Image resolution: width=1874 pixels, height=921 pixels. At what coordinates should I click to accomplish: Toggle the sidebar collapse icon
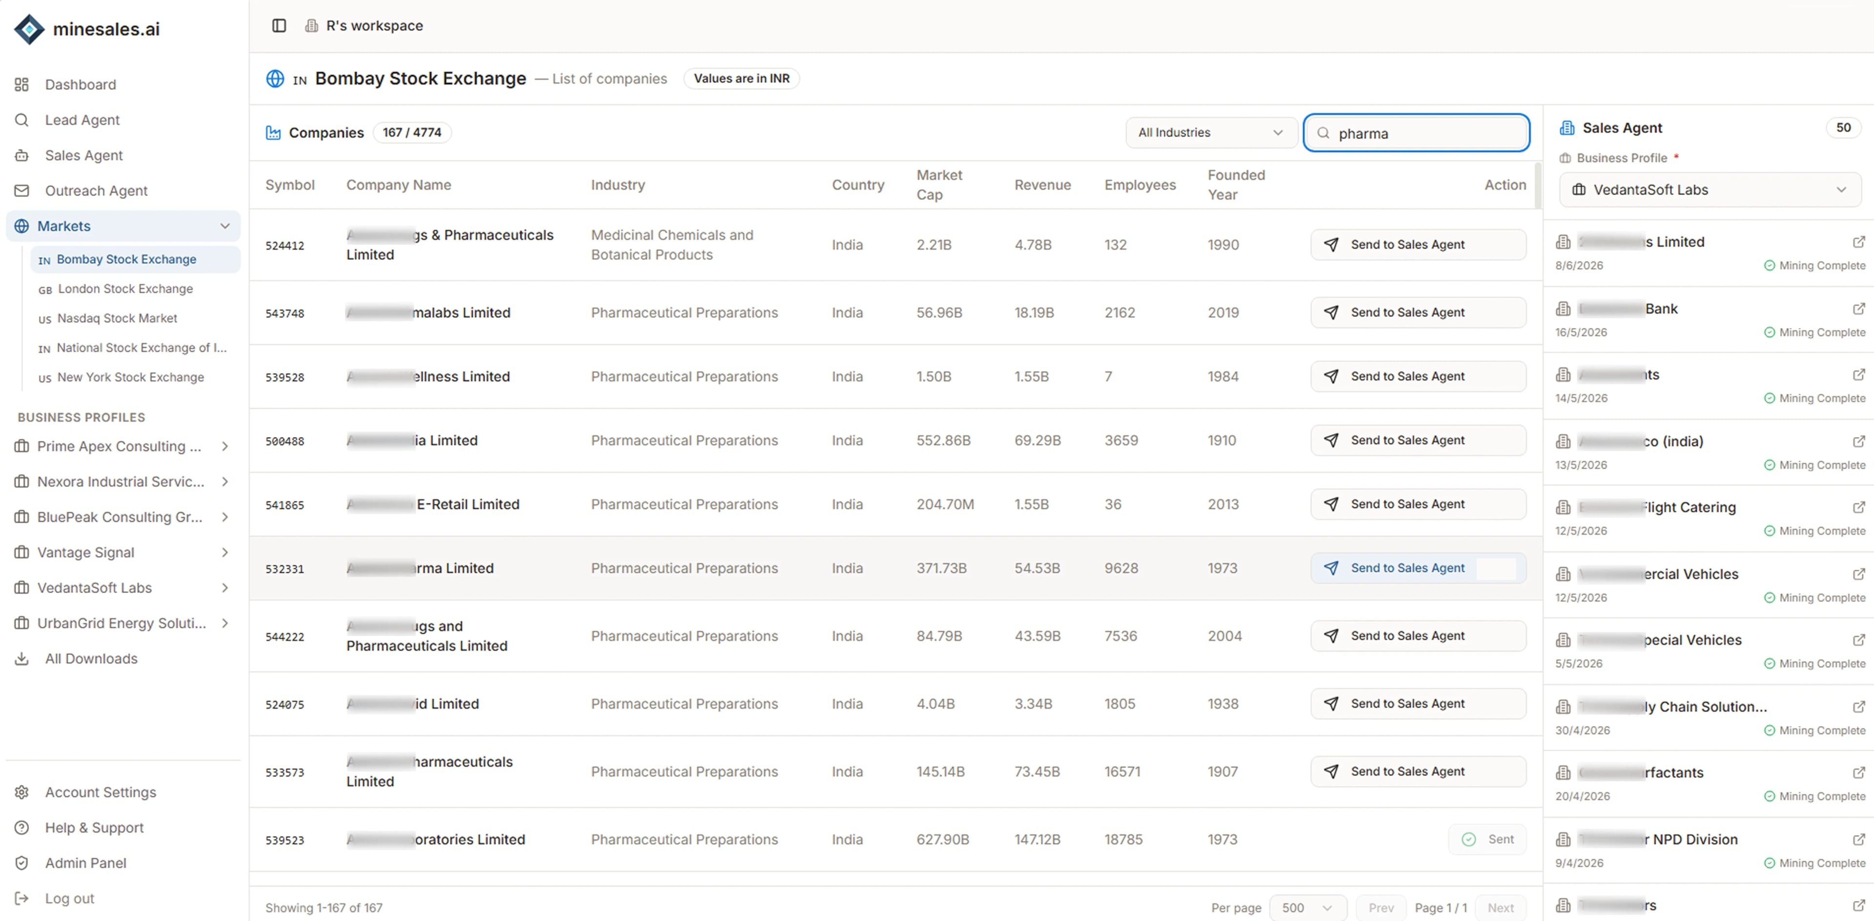tap(279, 25)
